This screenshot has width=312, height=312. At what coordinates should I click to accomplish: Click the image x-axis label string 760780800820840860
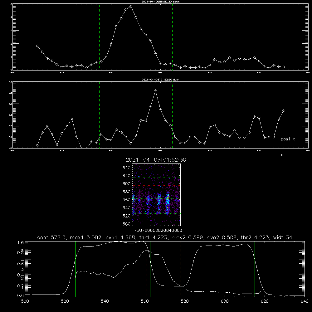(158, 230)
